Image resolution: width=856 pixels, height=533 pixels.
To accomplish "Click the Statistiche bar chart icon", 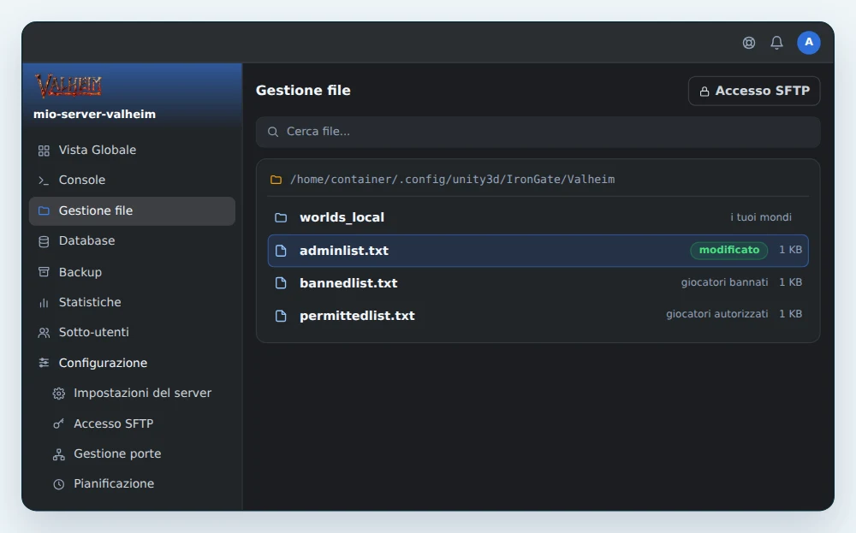I will point(44,303).
